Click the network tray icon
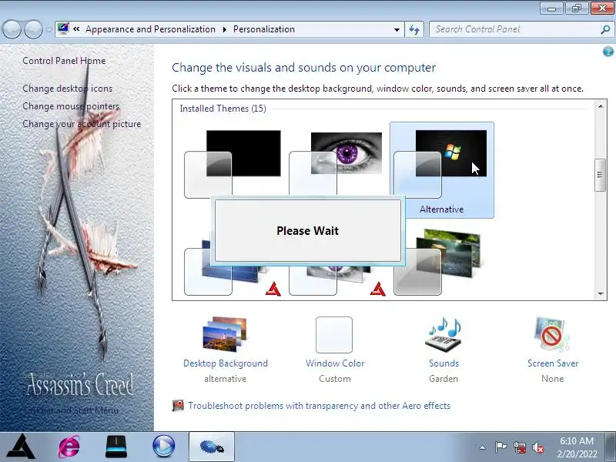This screenshot has height=462, width=616. pos(519,447)
